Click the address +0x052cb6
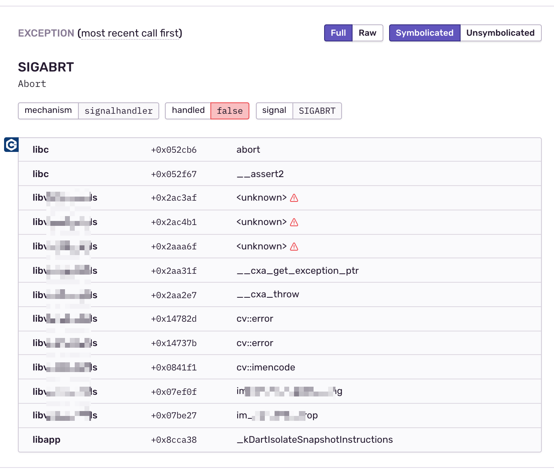Screen dimensions: 554x472 [174, 150]
